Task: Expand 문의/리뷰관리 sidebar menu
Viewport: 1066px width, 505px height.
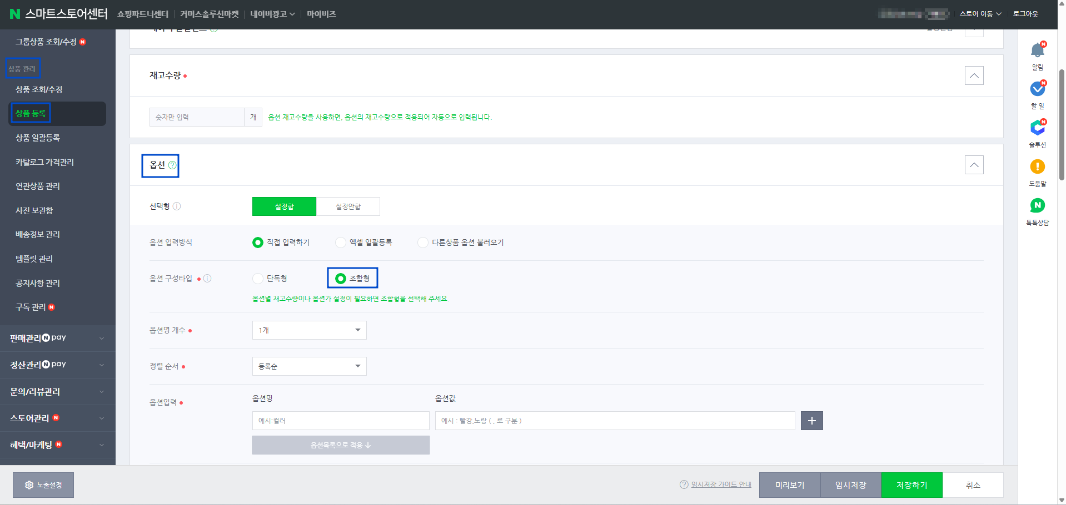Action: click(58, 392)
